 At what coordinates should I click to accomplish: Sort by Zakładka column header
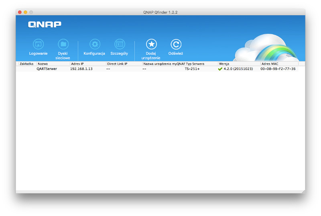point(27,64)
